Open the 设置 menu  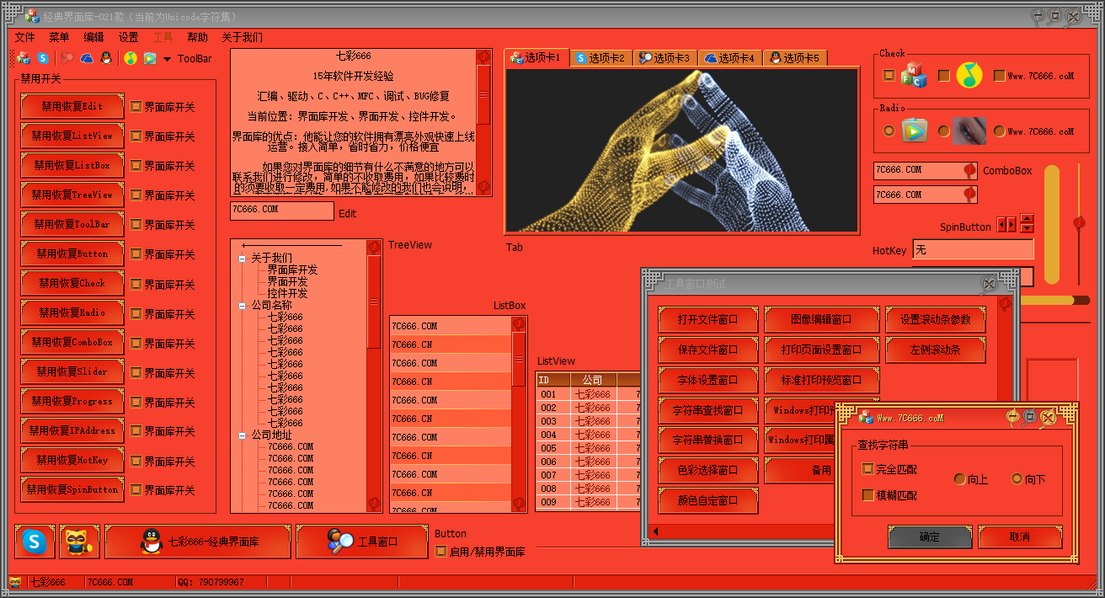point(128,37)
